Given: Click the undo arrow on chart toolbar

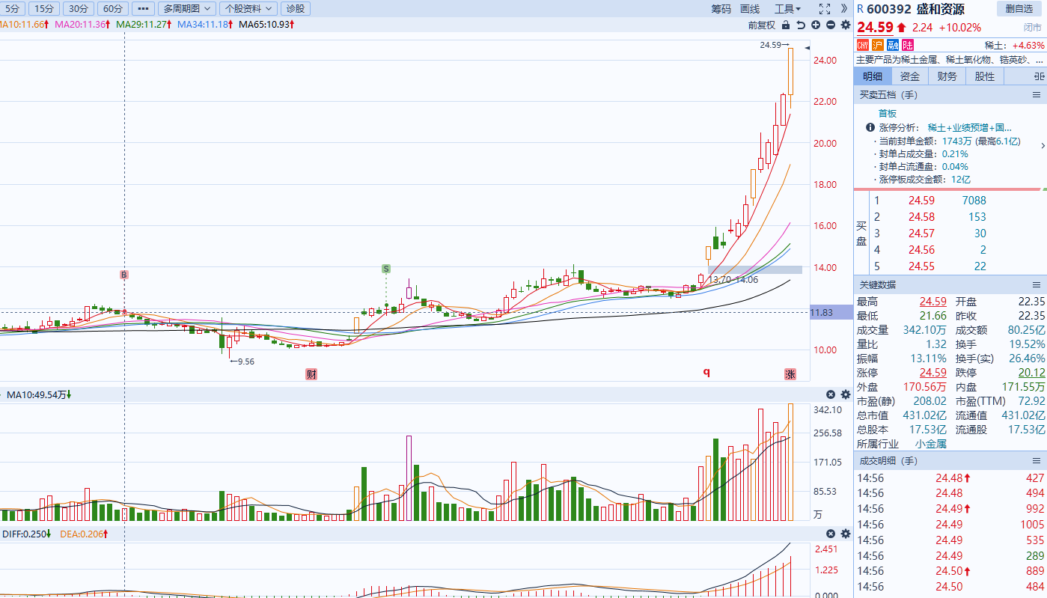Looking at the screenshot, I should coord(801,25).
